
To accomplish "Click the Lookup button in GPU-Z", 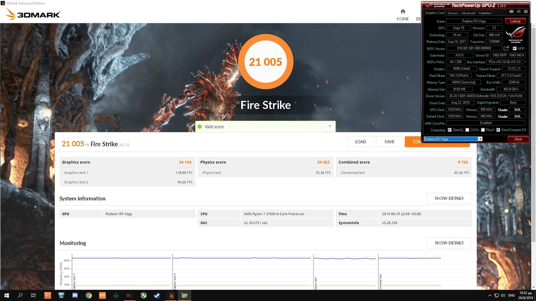I will (x=515, y=21).
